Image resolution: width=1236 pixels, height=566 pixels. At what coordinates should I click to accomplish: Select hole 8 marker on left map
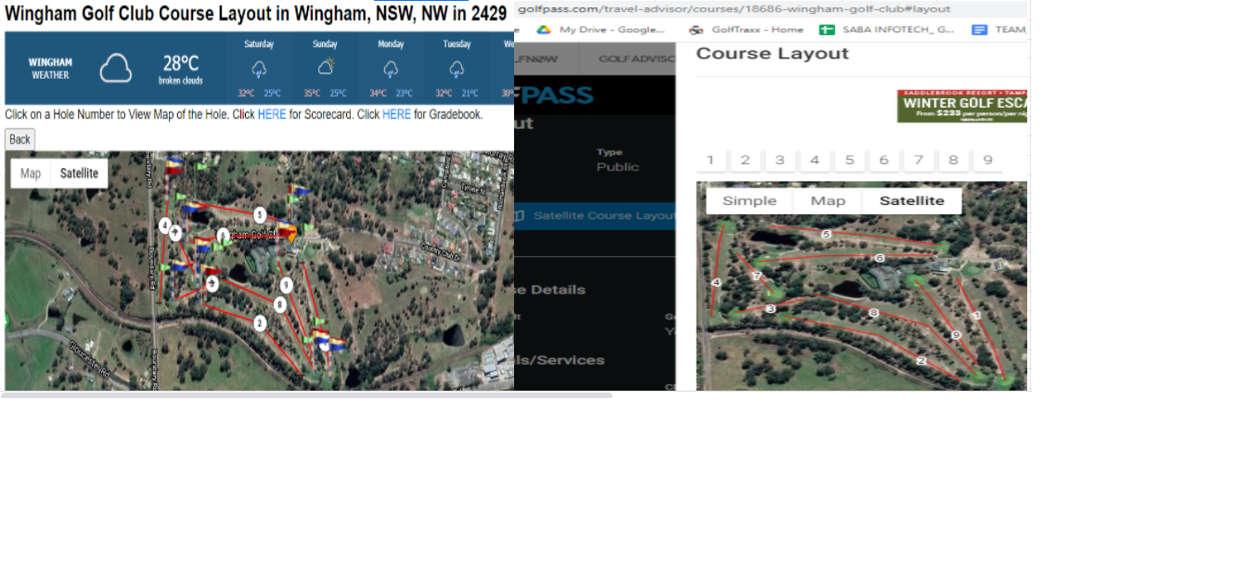click(x=279, y=304)
